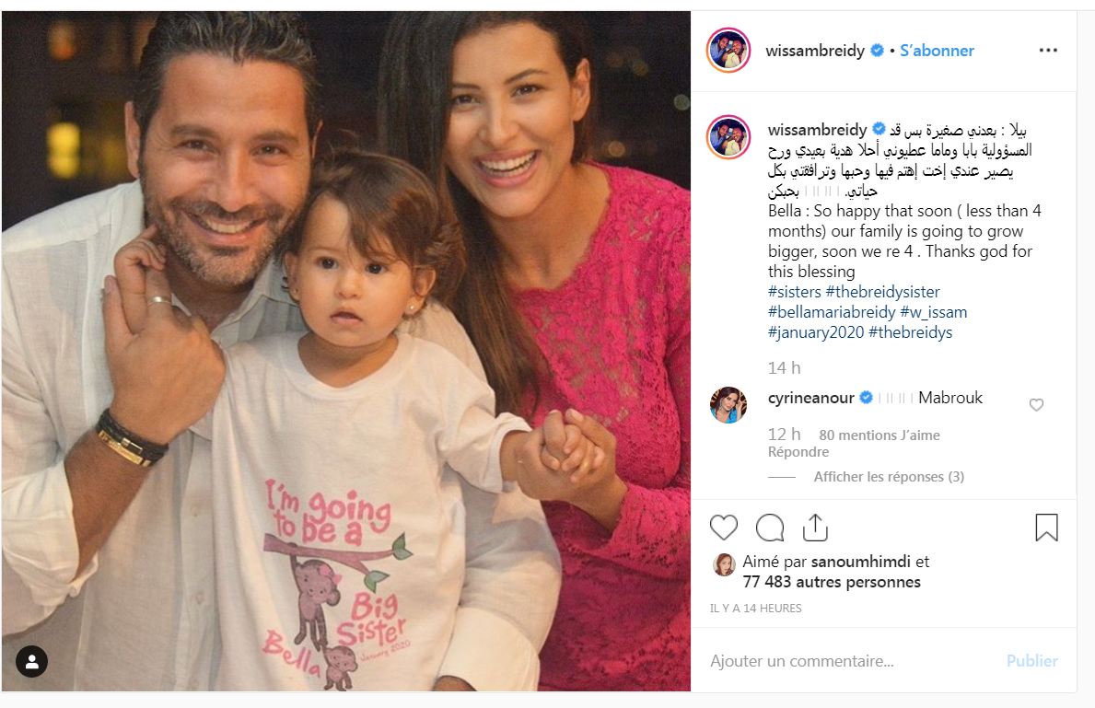The height and width of the screenshot is (708, 1095).
Task: Open wissambreidy profile picture in header
Action: [x=728, y=51]
